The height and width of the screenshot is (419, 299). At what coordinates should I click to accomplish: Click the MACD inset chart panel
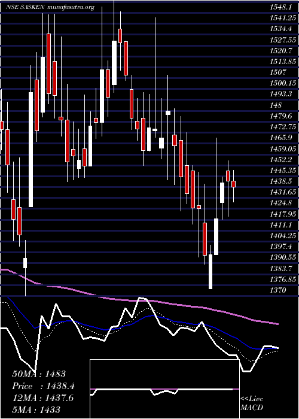click(x=164, y=389)
